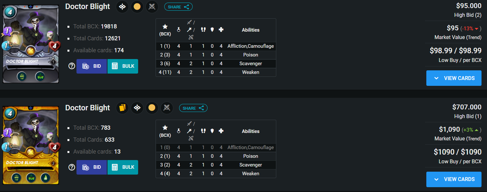
Task: Click the crossed swords icon beside gold Doctor Blight
Action: (x=167, y=108)
